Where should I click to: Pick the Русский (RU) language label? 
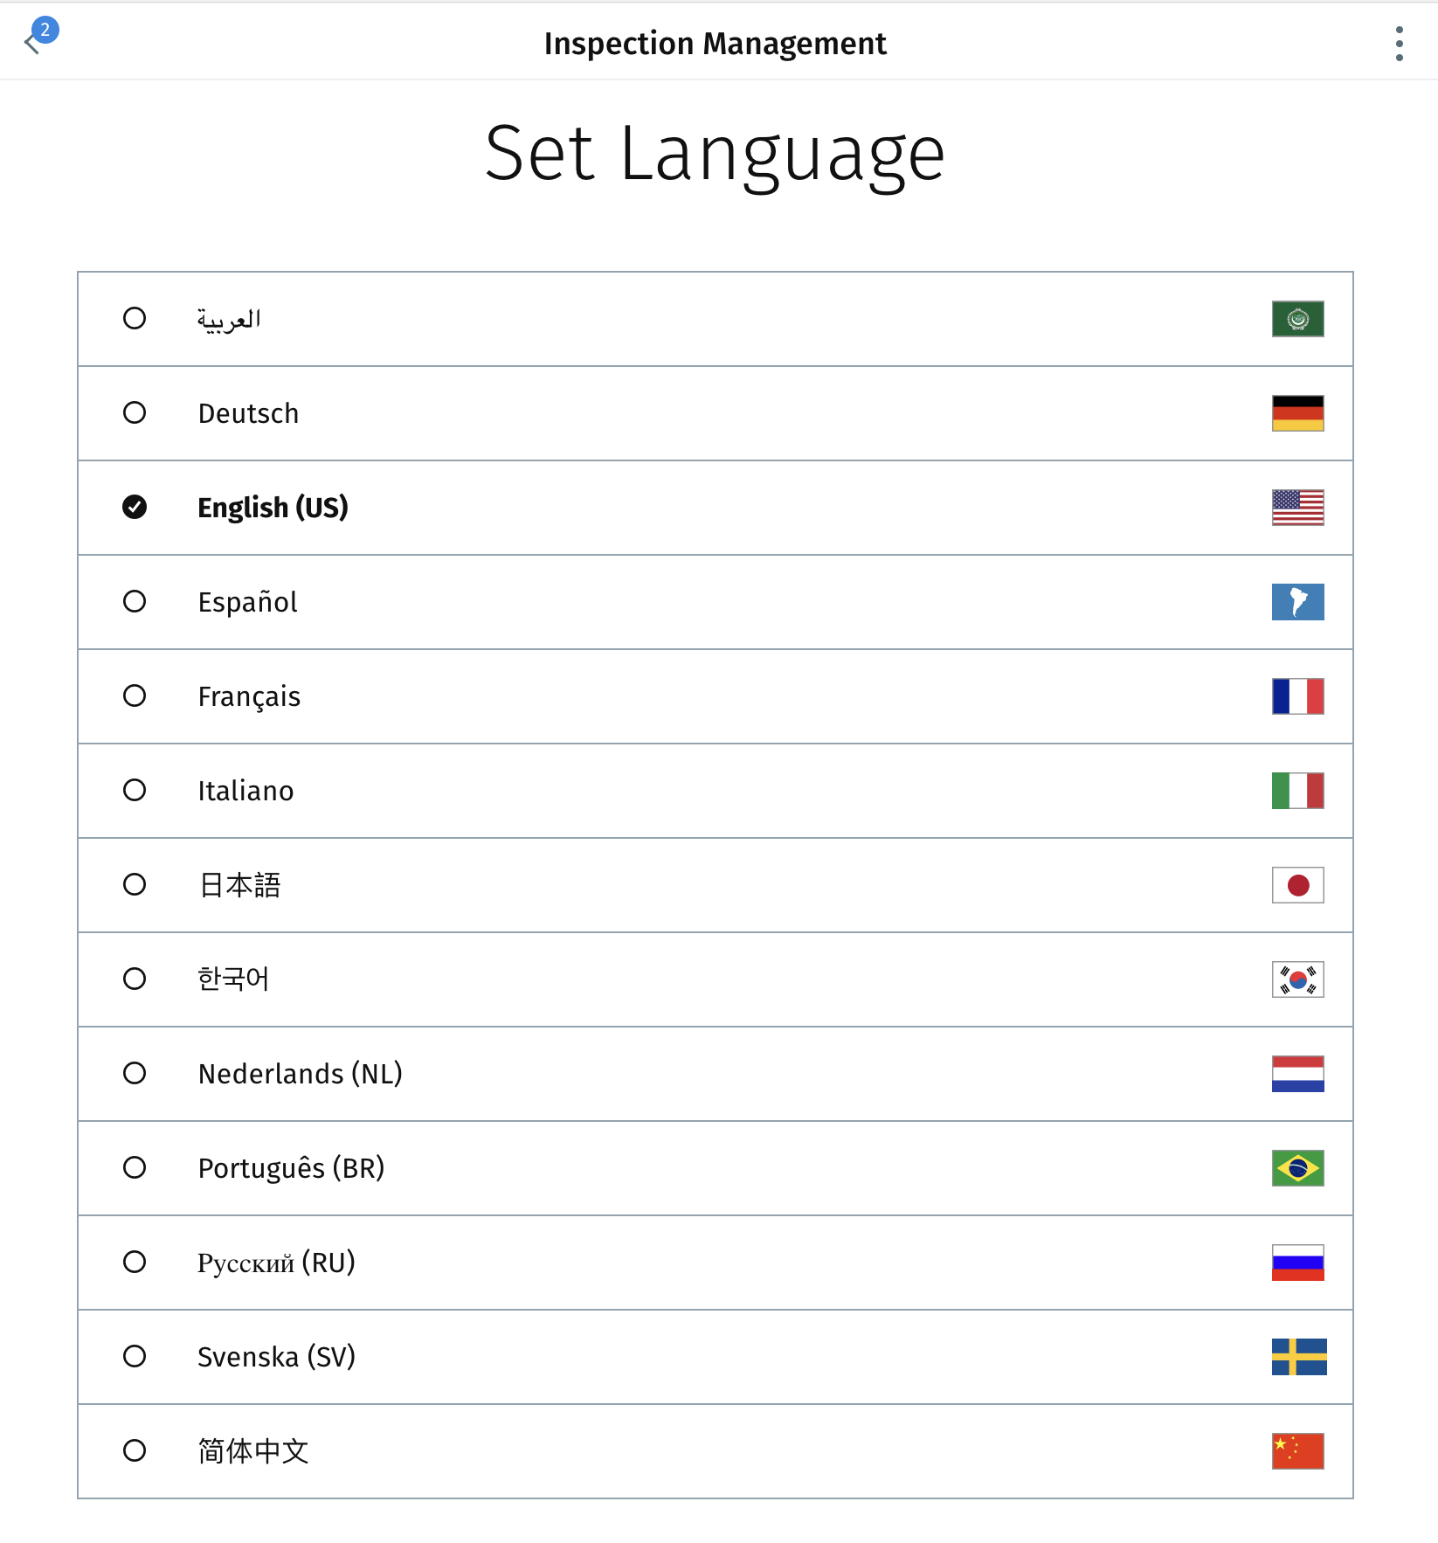click(276, 1263)
